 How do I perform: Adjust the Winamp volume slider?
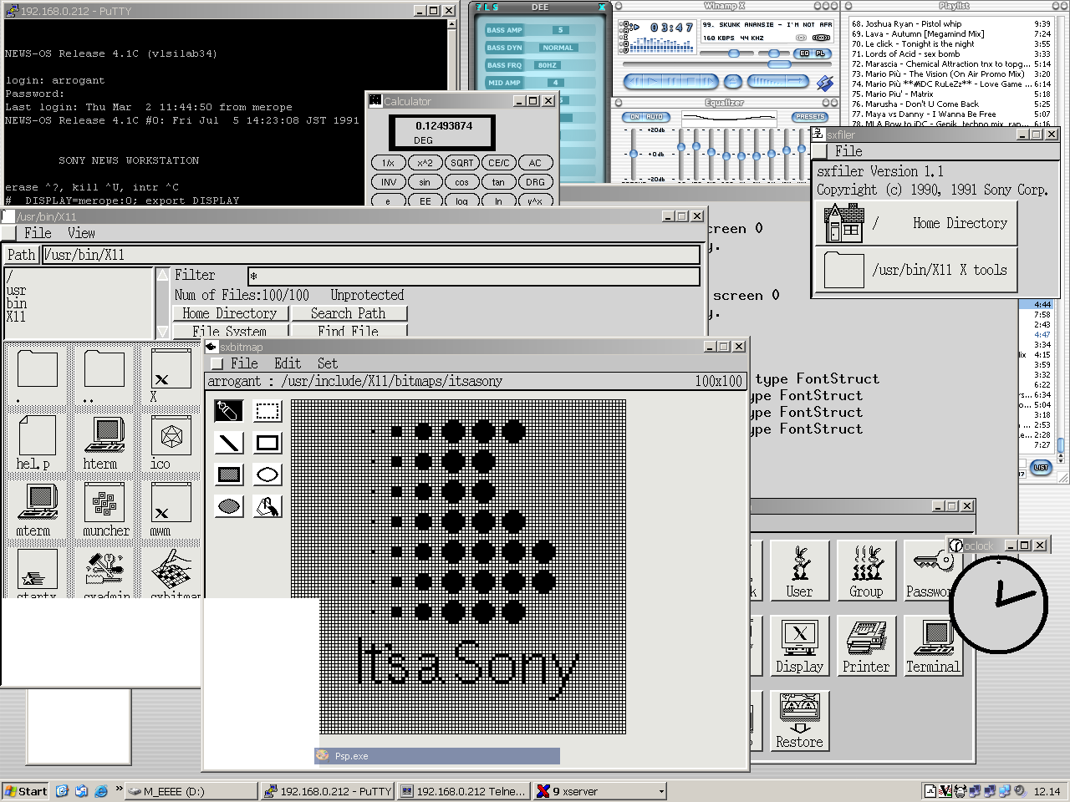pyautogui.click(x=733, y=53)
